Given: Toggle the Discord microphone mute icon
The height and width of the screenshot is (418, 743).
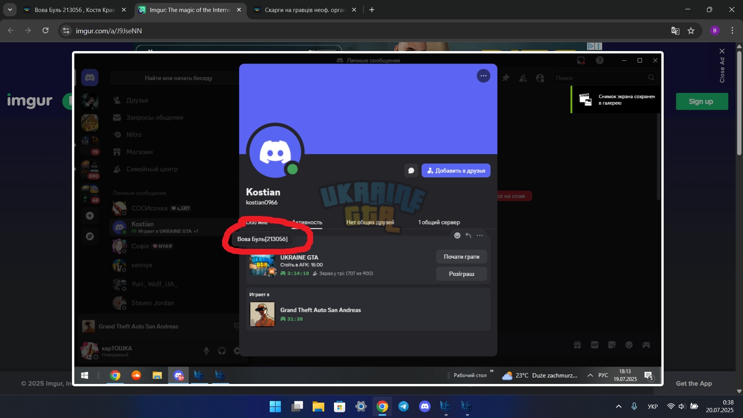Looking at the screenshot, I should click(x=206, y=351).
